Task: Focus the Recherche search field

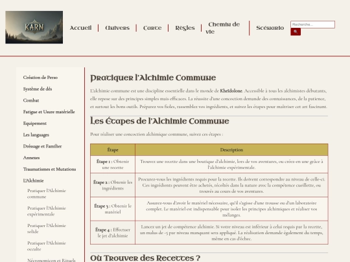Action: tap(312, 25)
